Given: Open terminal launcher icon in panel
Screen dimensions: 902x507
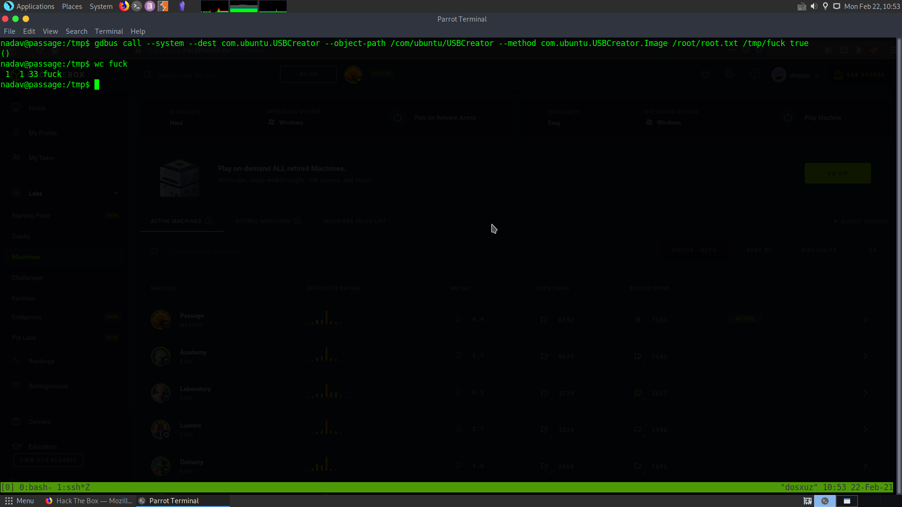Looking at the screenshot, I should tap(137, 6).
